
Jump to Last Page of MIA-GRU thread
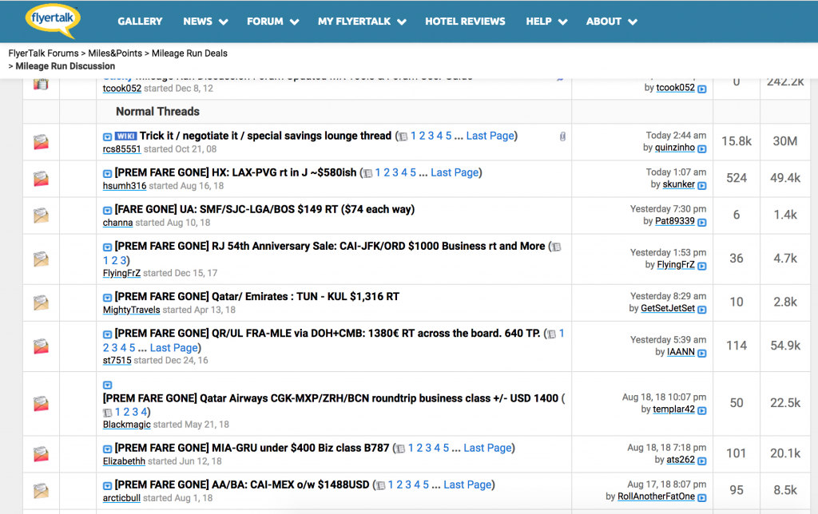[487, 448]
